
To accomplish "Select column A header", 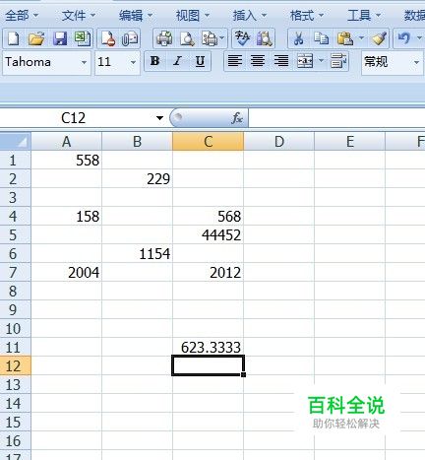I will (x=67, y=142).
